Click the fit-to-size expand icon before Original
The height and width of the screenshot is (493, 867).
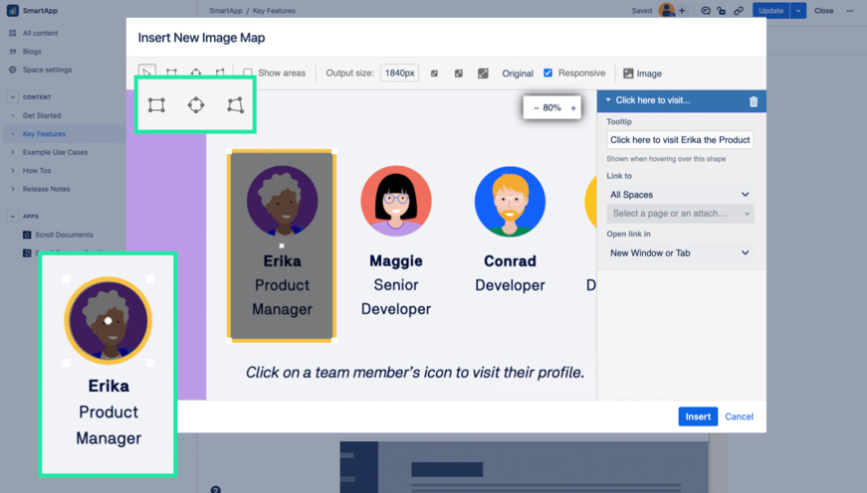tap(483, 74)
